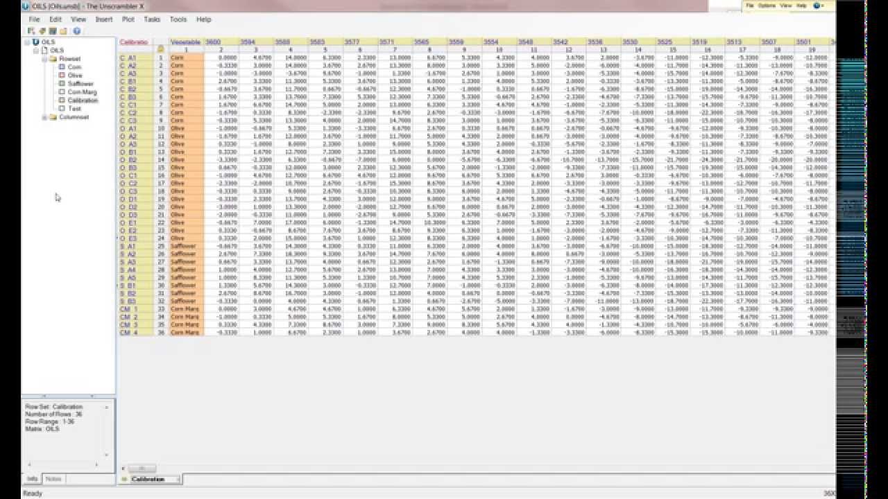Click the Ready status bar text
The width and height of the screenshot is (888, 499).
pyautogui.click(x=33, y=493)
